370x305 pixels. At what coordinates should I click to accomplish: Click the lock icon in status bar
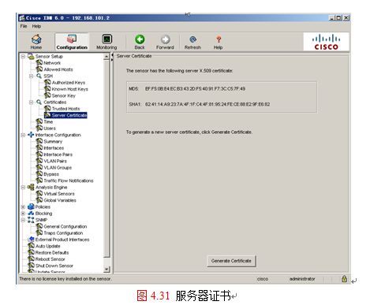344,278
